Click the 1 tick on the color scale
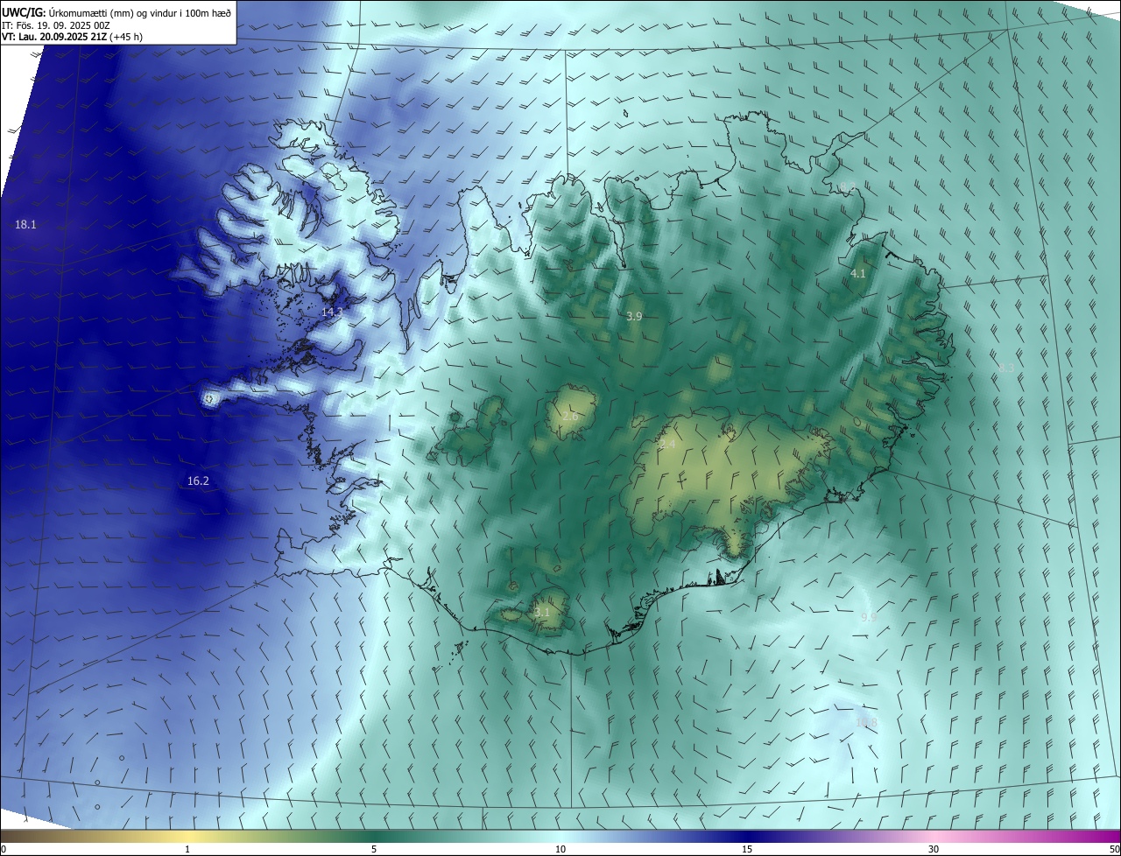 click(x=187, y=849)
